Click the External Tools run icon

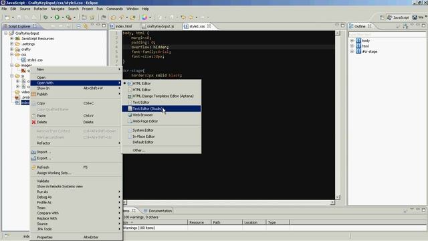coord(68,17)
